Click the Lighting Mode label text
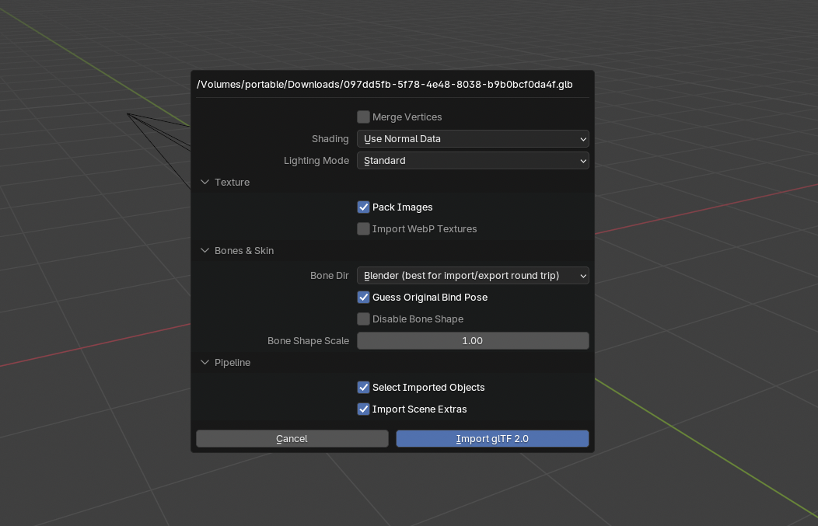818x526 pixels. click(x=316, y=161)
